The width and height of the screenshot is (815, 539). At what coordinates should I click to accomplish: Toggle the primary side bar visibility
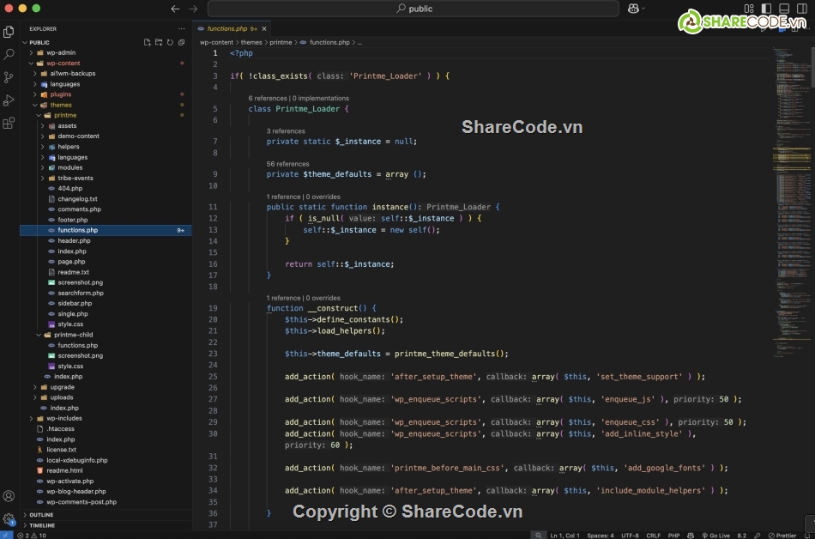click(767, 9)
